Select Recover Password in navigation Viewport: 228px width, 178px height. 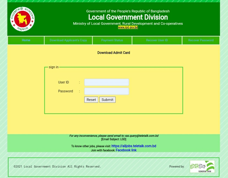[201, 40]
